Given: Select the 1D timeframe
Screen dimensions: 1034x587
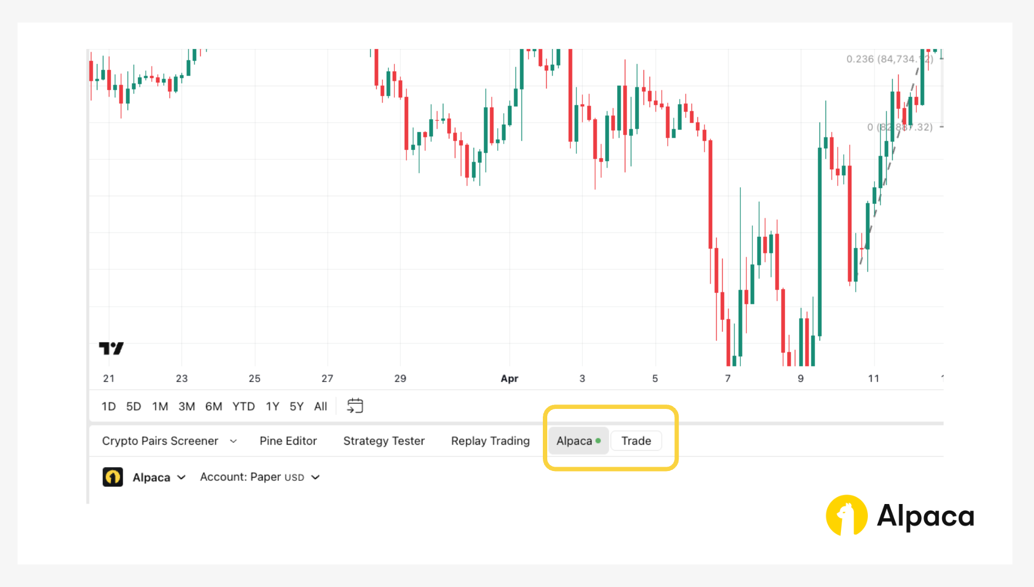Looking at the screenshot, I should point(108,406).
